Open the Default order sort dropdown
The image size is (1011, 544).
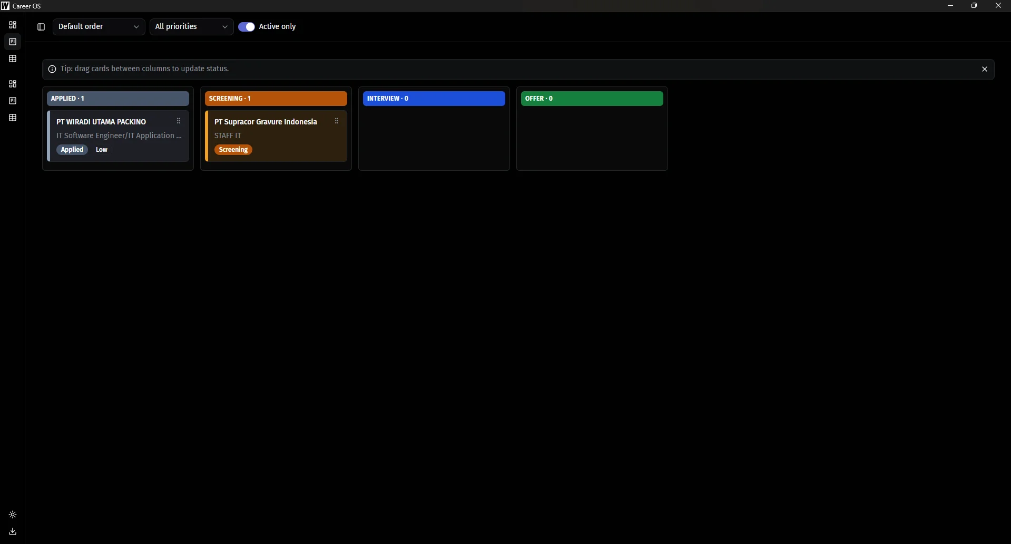click(99, 27)
